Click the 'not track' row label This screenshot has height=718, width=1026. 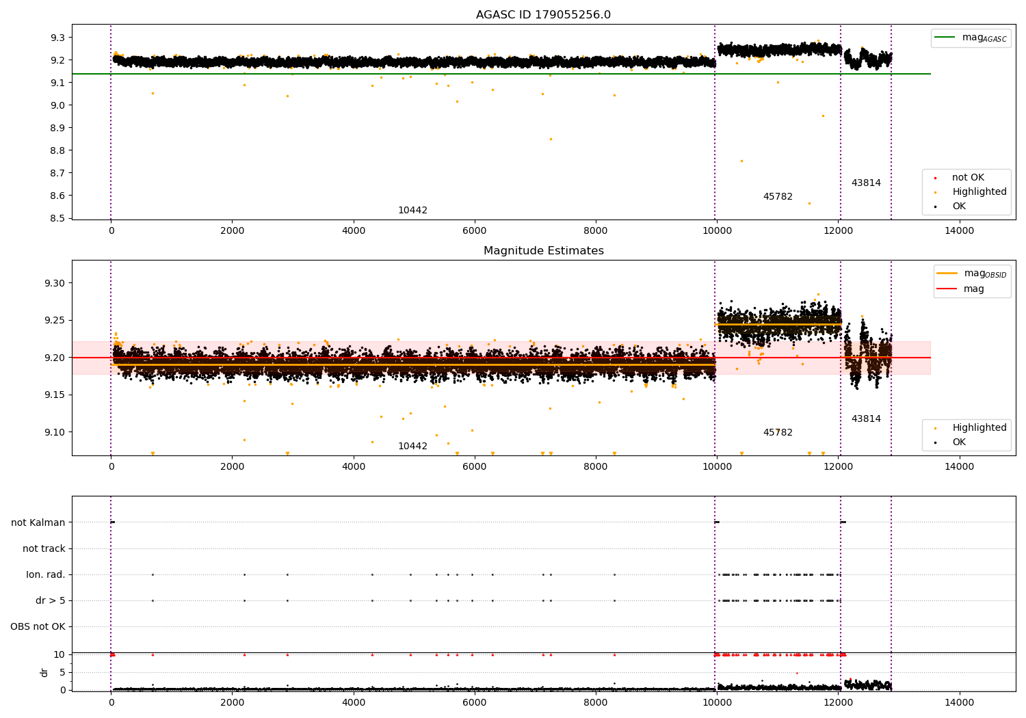tap(44, 549)
